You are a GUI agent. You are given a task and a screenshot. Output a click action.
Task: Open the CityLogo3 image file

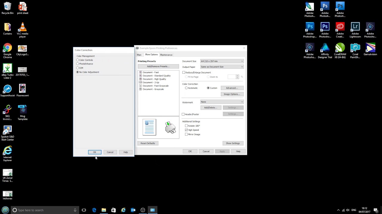[x=22, y=50]
